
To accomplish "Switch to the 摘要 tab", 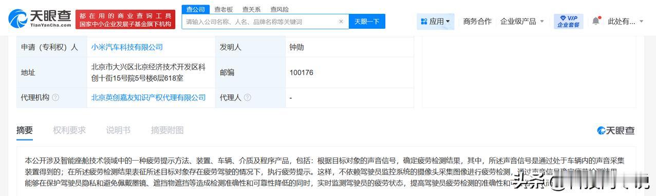I will pos(25,130).
